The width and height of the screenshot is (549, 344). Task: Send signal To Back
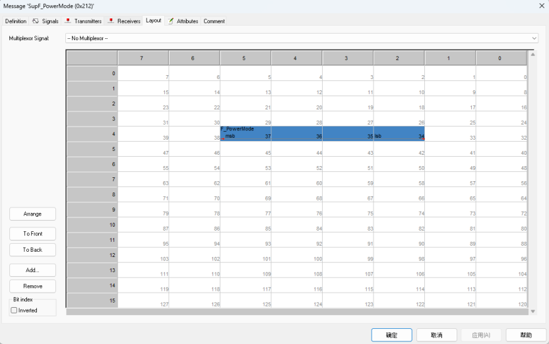tap(32, 250)
